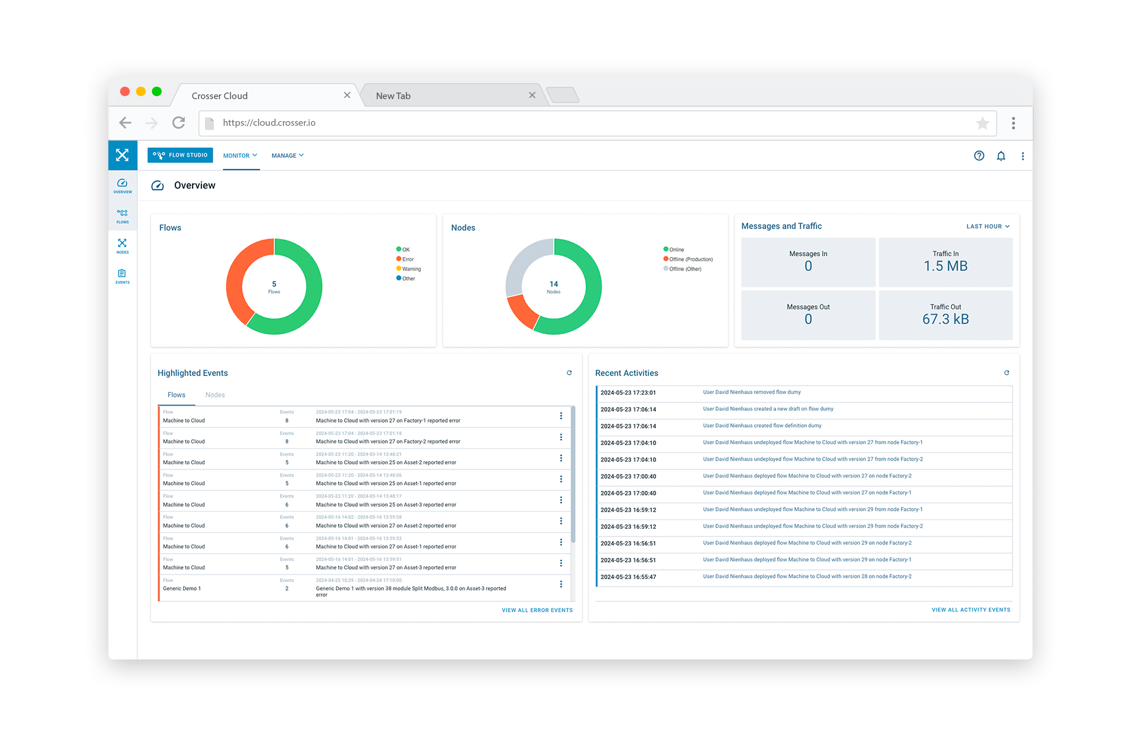Click the Error legend entry in Flows

click(x=405, y=259)
